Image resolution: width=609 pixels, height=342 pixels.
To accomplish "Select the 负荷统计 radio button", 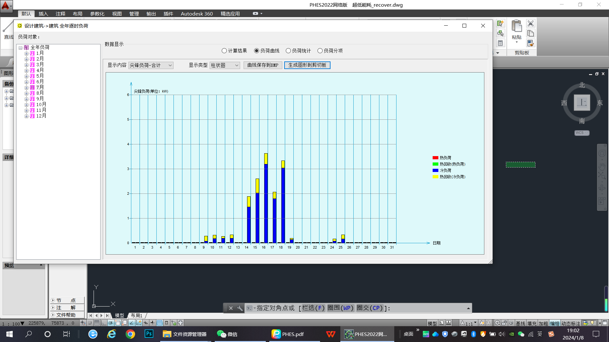I will pyautogui.click(x=288, y=51).
